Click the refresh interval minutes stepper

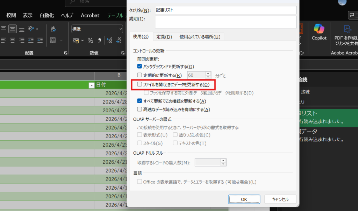(x=208, y=75)
